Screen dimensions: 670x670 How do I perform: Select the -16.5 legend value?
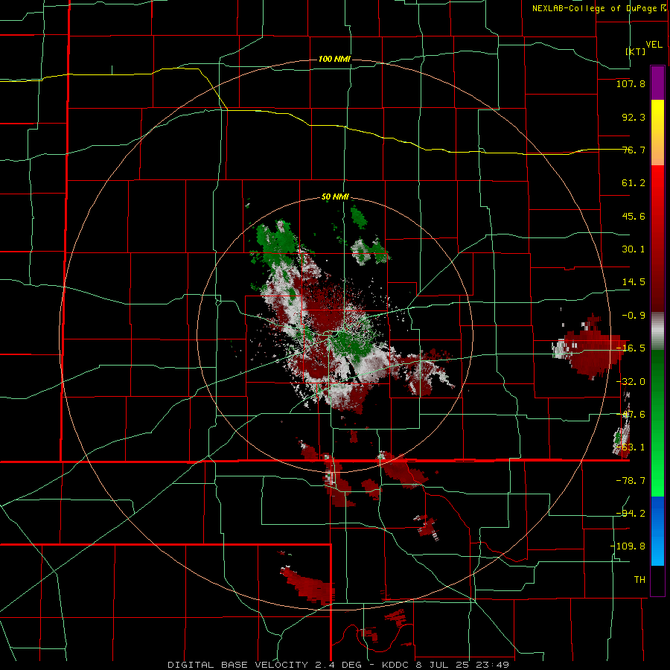coord(631,348)
